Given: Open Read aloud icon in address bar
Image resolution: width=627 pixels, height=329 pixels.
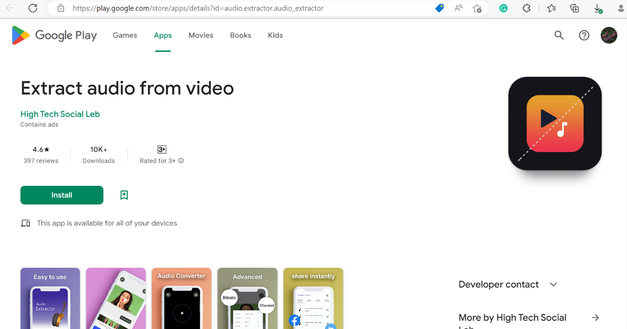Looking at the screenshot, I should click(458, 8).
